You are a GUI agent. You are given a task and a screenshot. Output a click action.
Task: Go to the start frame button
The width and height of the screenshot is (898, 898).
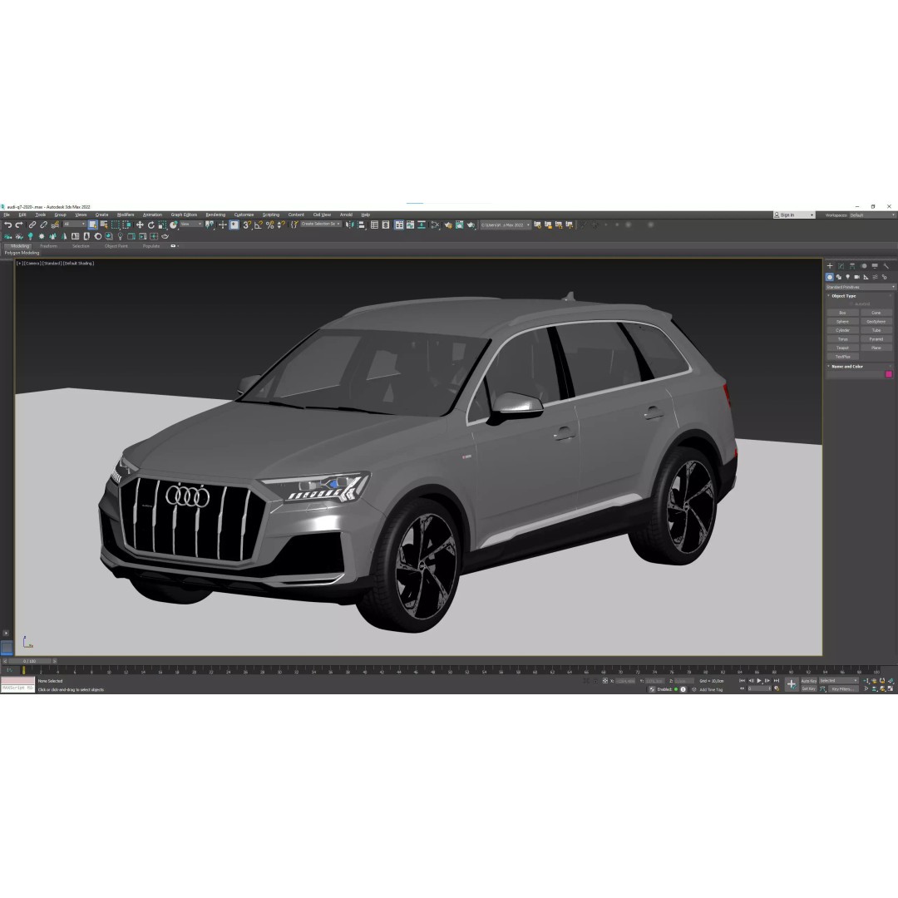click(743, 681)
